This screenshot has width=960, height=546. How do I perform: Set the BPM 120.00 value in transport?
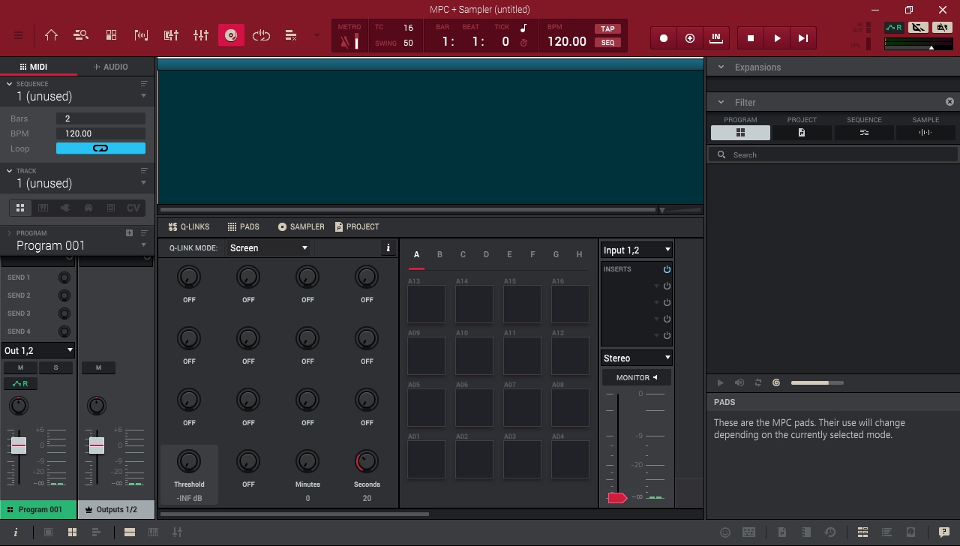[567, 42]
